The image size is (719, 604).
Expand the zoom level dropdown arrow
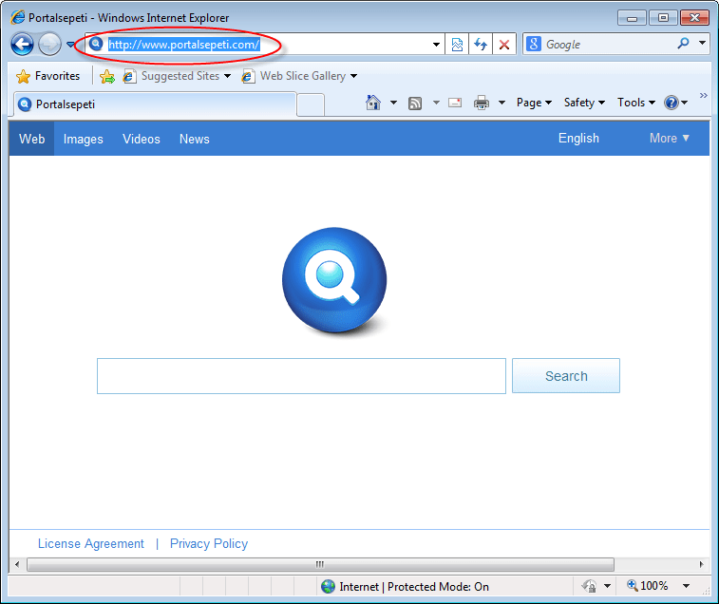[x=686, y=586]
